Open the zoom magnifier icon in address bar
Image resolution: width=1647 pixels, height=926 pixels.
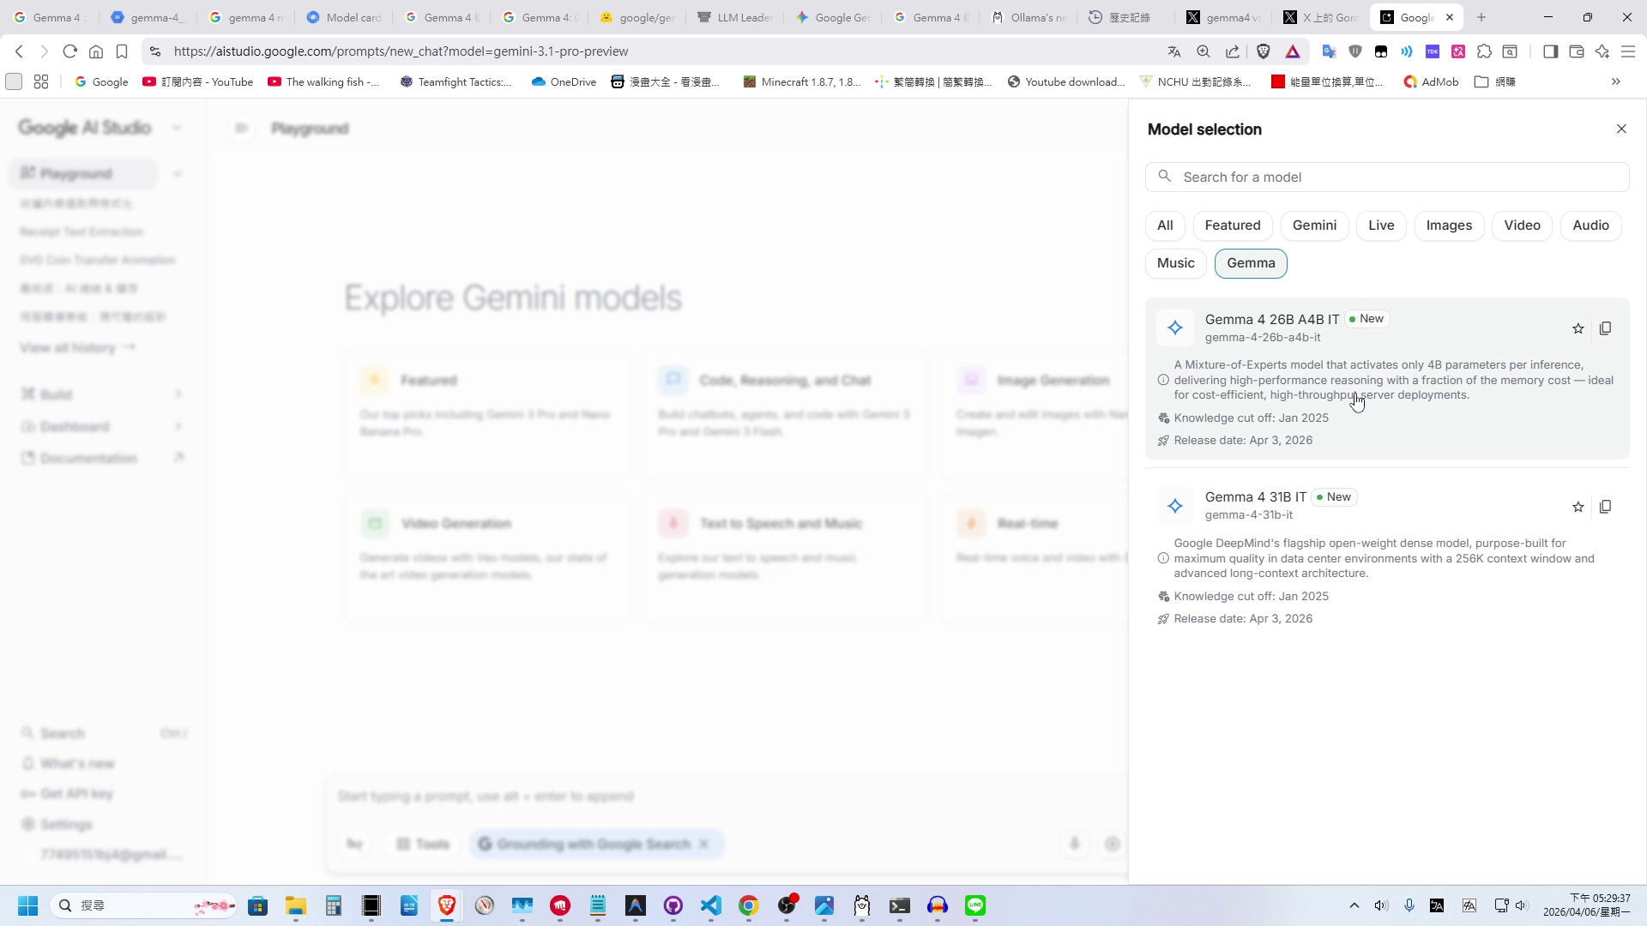click(x=1204, y=51)
